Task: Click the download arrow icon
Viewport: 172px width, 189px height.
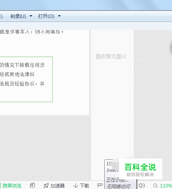Action: coord(75,185)
